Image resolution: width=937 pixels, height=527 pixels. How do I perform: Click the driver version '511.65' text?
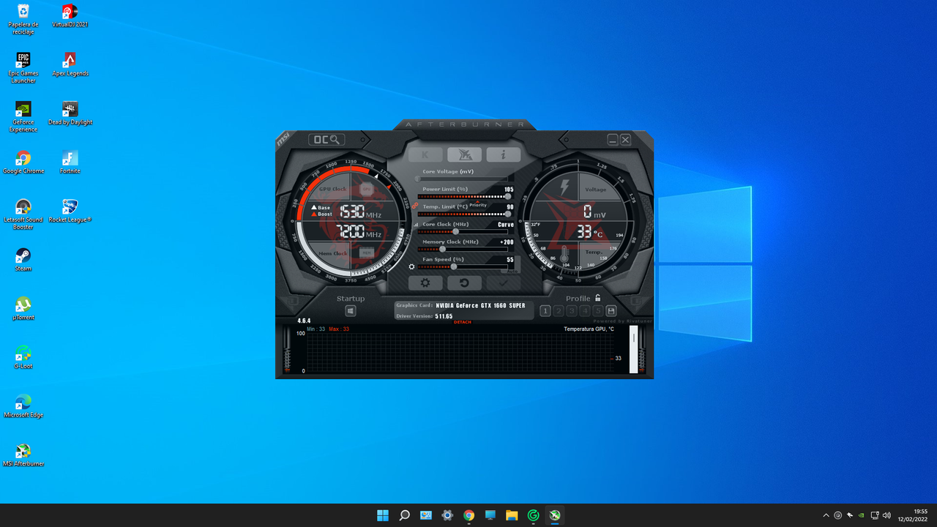tap(444, 316)
